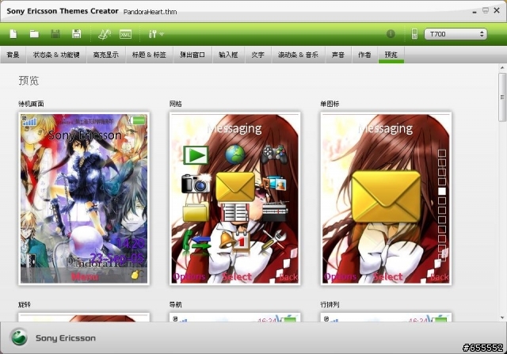Select the 高亮显示 tab
The image size is (507, 354).
click(105, 55)
